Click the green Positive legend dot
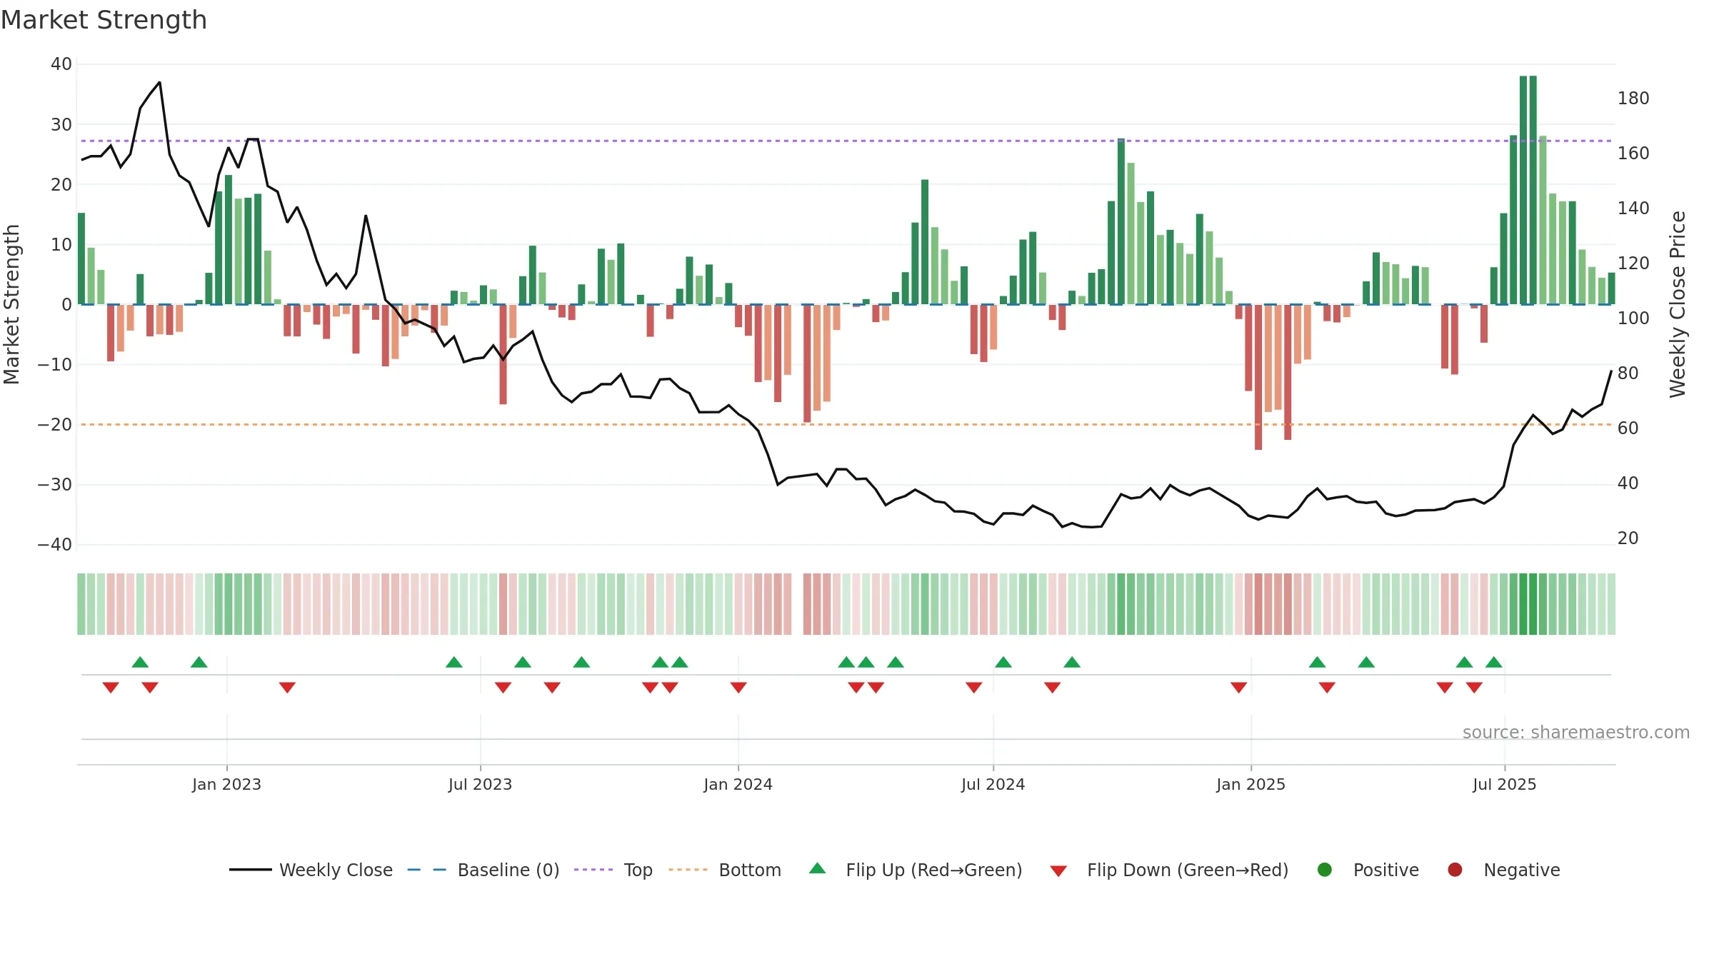 [x=1325, y=870]
